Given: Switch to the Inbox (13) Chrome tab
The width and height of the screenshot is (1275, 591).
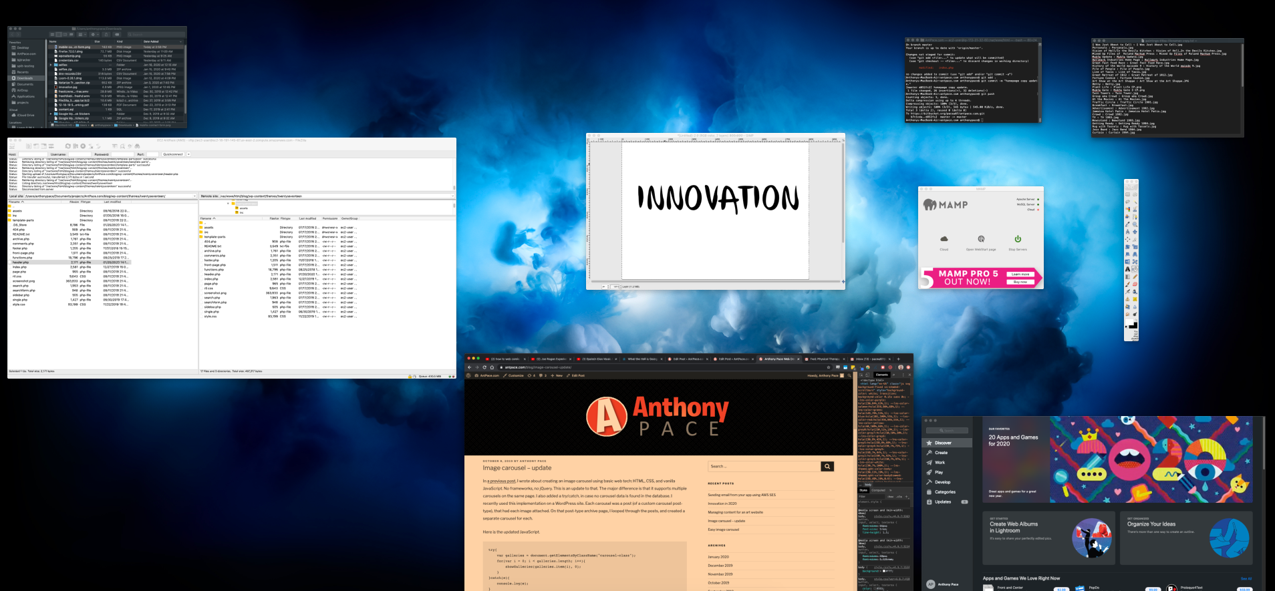Looking at the screenshot, I should coord(871,359).
